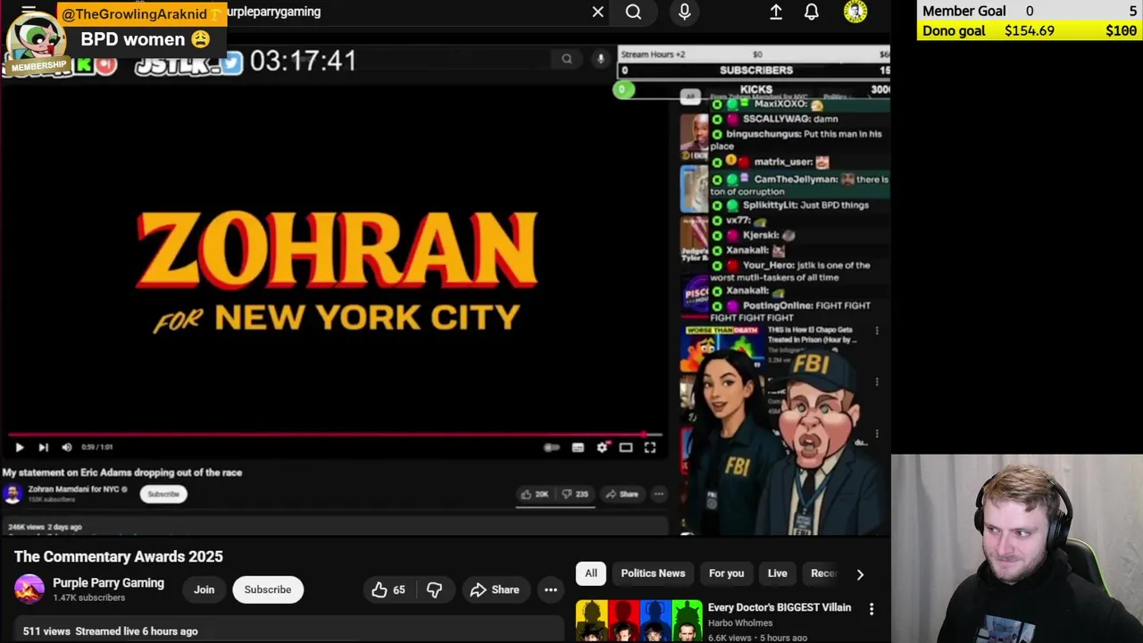The height and width of the screenshot is (643, 1143).
Task: Share the Commentary Awards 2025 stream
Action: click(x=495, y=589)
